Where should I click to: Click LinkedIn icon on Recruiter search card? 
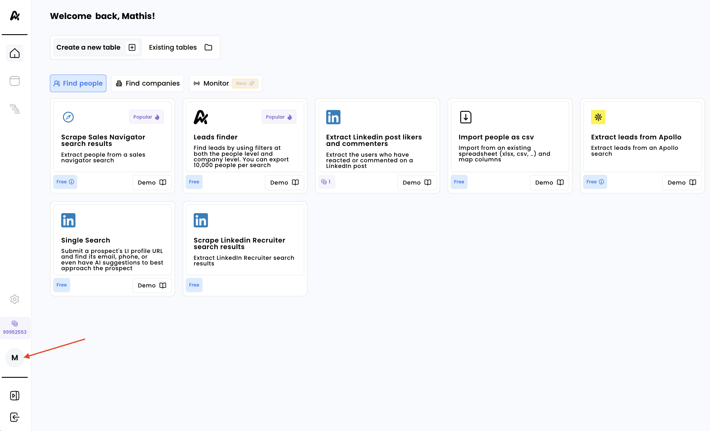(x=201, y=220)
